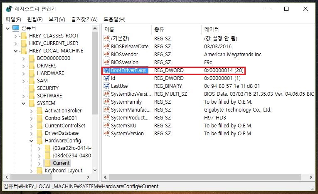Click the binary icon beside BootDriverFlags
The image size is (318, 194).
coord(107,70)
